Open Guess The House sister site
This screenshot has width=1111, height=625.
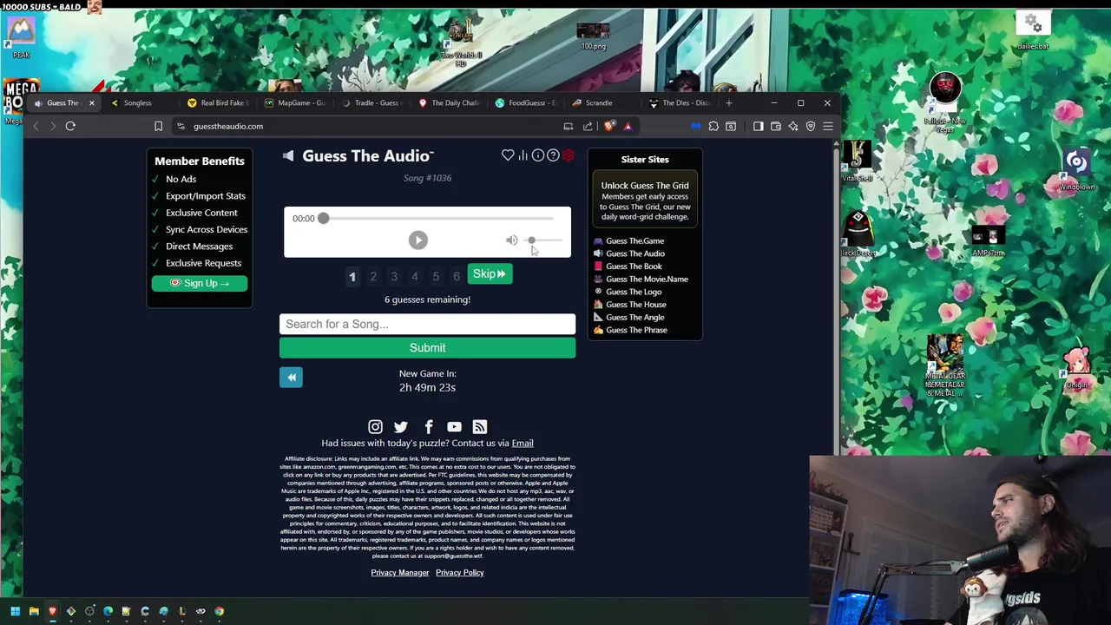point(635,305)
